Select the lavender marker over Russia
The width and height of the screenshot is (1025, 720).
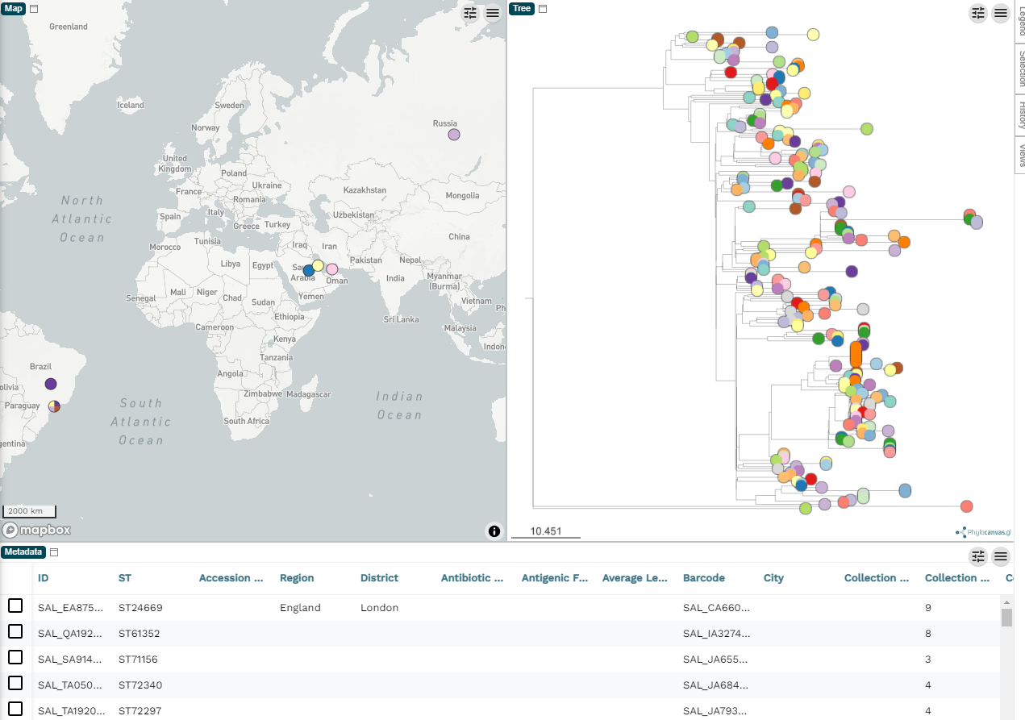[x=454, y=135]
